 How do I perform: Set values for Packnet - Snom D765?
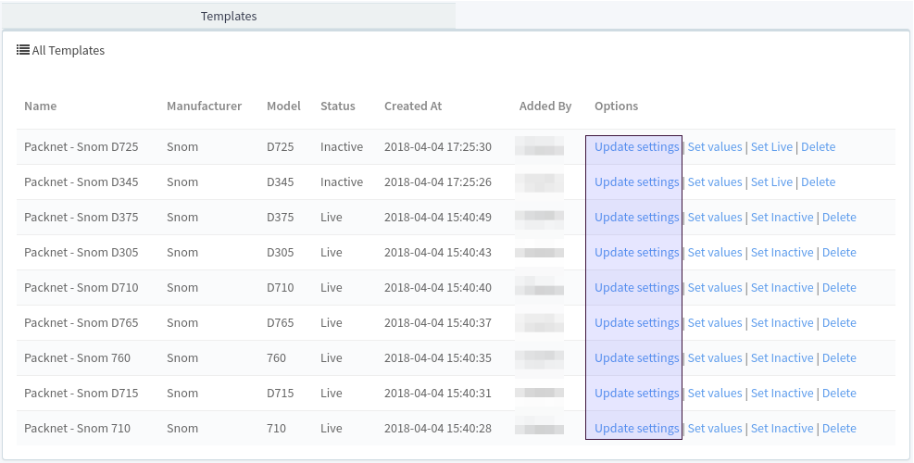tap(715, 322)
